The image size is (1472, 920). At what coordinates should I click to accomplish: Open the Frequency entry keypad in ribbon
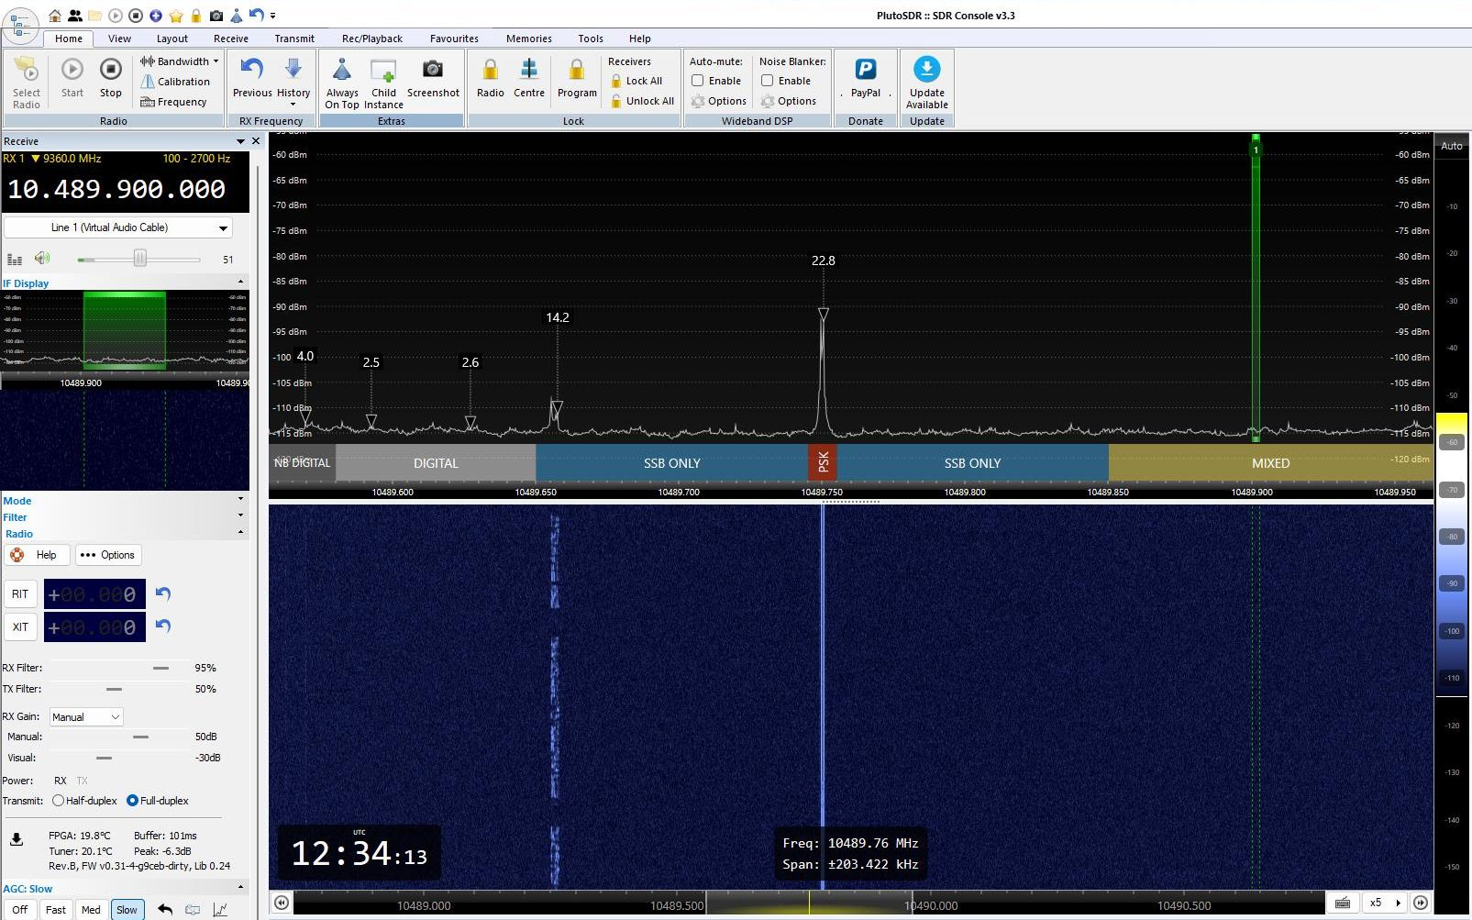point(173,102)
